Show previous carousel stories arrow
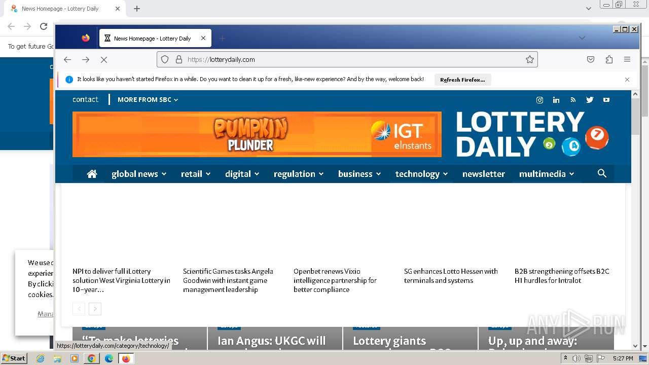Screen dimensions: 649x365 [x=79, y=309]
